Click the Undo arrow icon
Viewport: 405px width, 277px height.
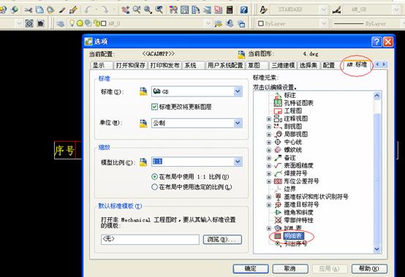(88, 10)
